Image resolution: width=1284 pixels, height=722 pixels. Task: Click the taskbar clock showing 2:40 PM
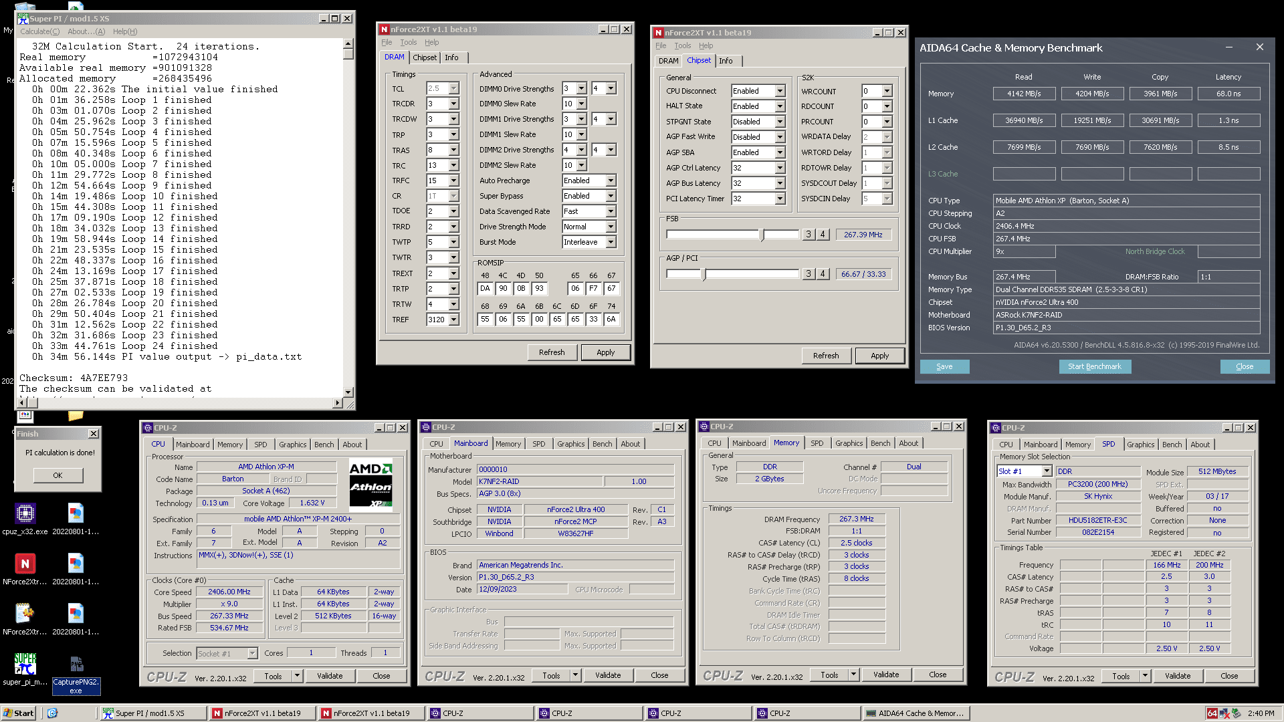pyautogui.click(x=1261, y=713)
